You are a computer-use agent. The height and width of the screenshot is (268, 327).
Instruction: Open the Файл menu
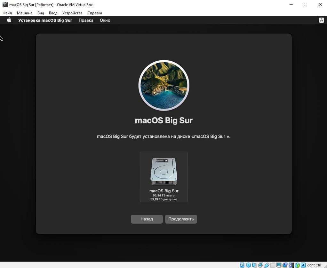click(7, 13)
